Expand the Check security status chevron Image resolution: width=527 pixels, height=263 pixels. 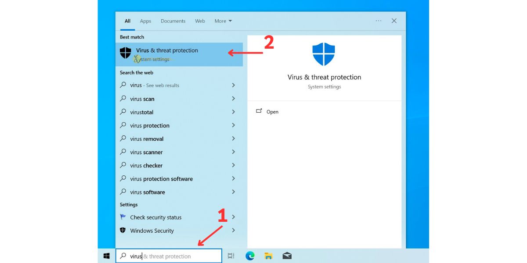[x=233, y=217]
